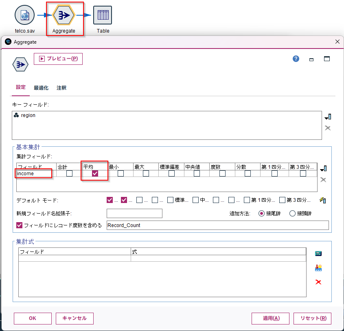Viewport: 344px width, 331px height.
Task: Check 合計 for income field
Action: point(69,174)
